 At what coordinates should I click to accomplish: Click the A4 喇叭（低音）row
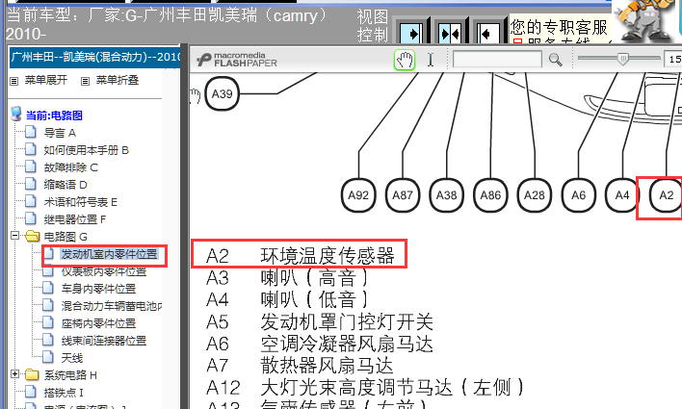coord(287,300)
